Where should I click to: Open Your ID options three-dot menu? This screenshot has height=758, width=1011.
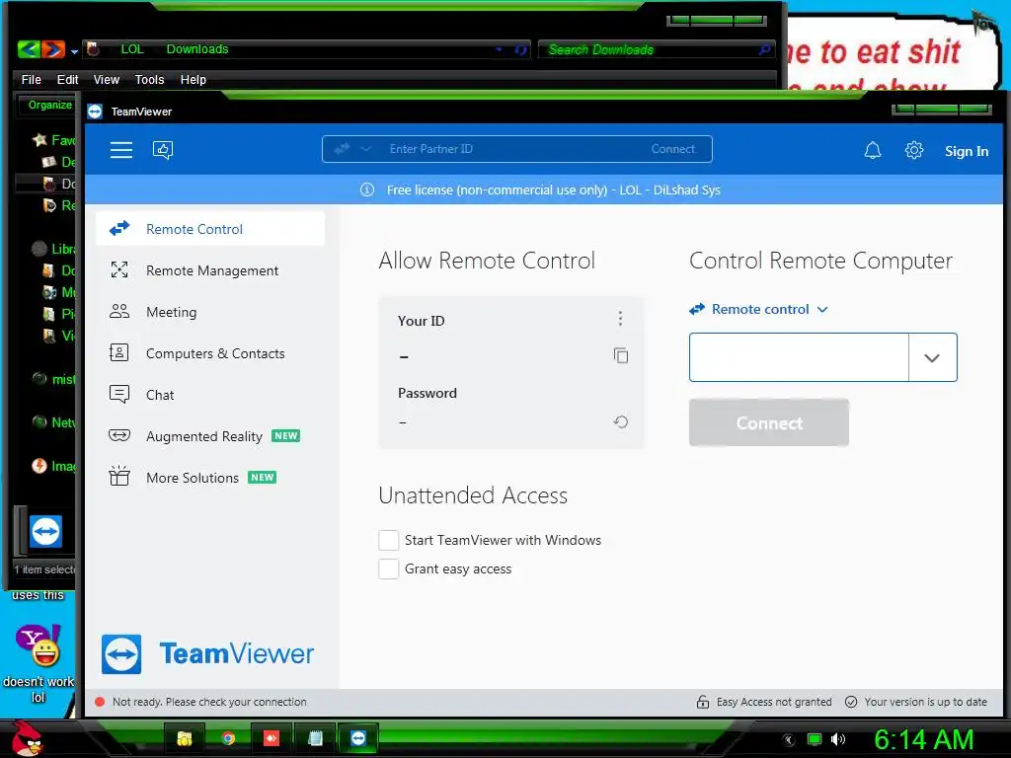pyautogui.click(x=620, y=319)
